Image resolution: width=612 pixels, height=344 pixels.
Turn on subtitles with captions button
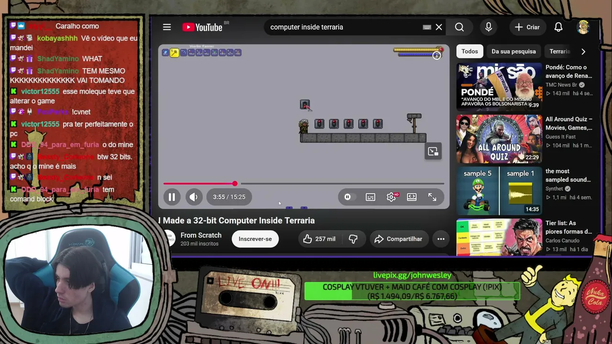point(371,197)
